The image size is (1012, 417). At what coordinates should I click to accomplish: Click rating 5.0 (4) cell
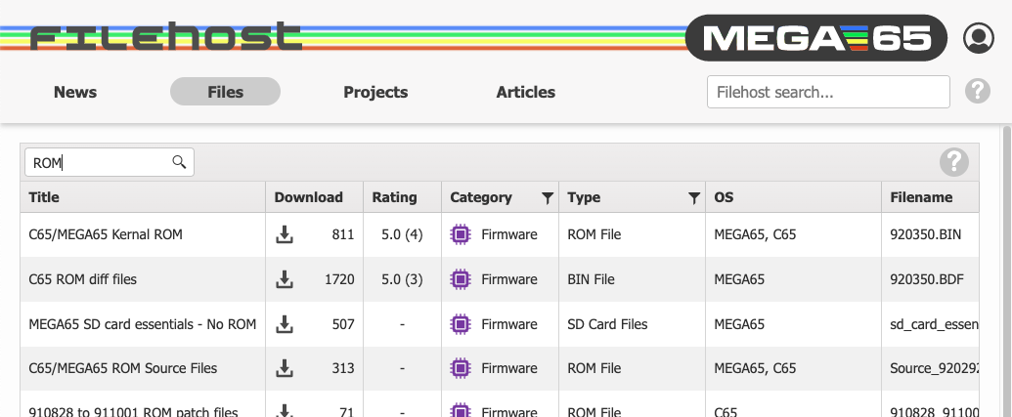pyautogui.click(x=402, y=234)
